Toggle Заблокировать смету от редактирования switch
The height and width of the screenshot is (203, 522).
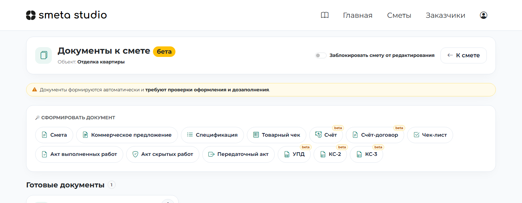click(321, 55)
